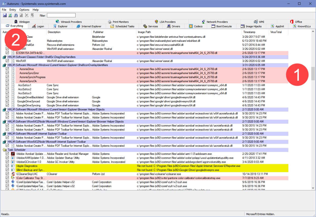This screenshot has width=316, height=217.
Task: Click into the Filter text box
Action: click(61, 15)
